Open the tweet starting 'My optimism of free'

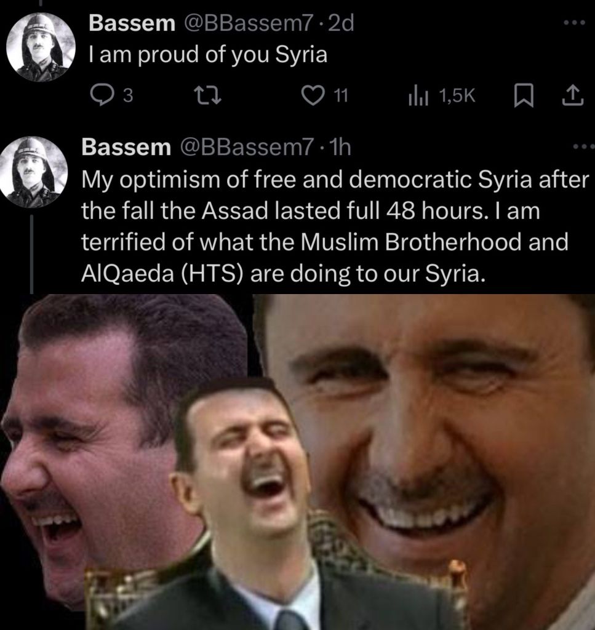335,226
